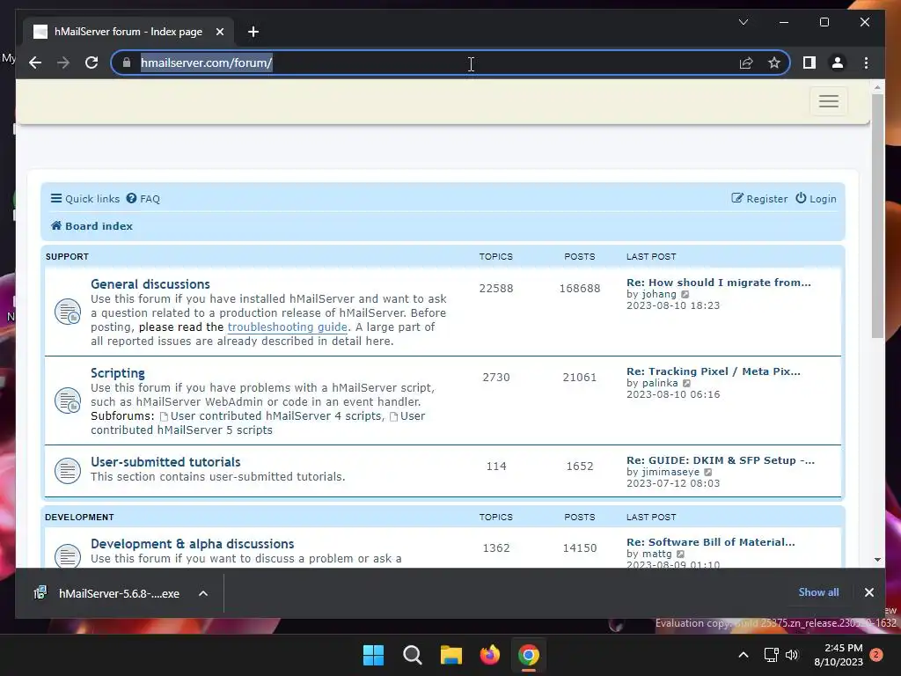Launch Firefox from taskbar

489,655
